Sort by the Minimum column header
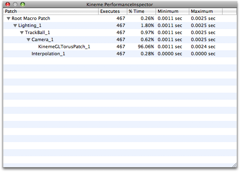 173,11
